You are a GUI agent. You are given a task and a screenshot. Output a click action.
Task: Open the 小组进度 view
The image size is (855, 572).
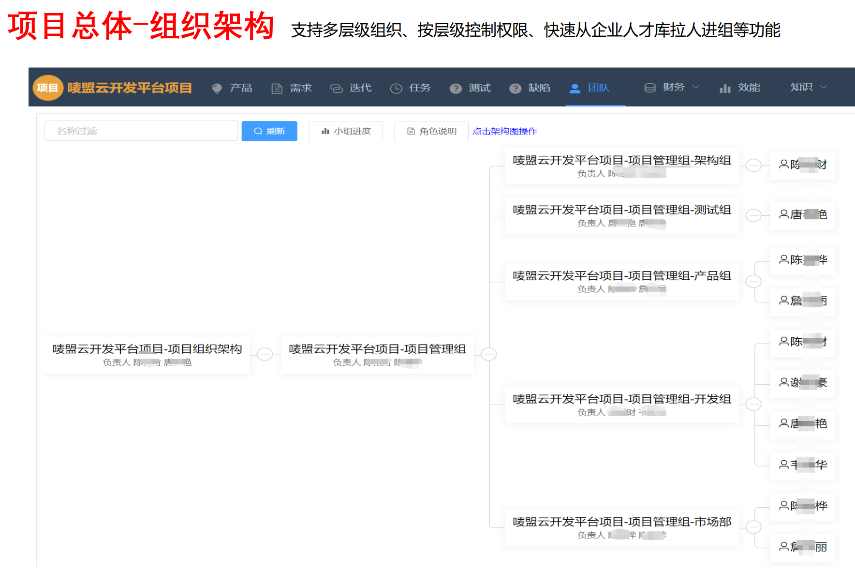pyautogui.click(x=346, y=131)
